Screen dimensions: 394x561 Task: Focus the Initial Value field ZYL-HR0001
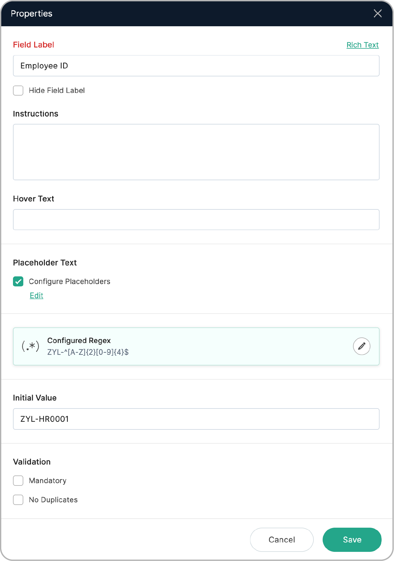click(196, 419)
